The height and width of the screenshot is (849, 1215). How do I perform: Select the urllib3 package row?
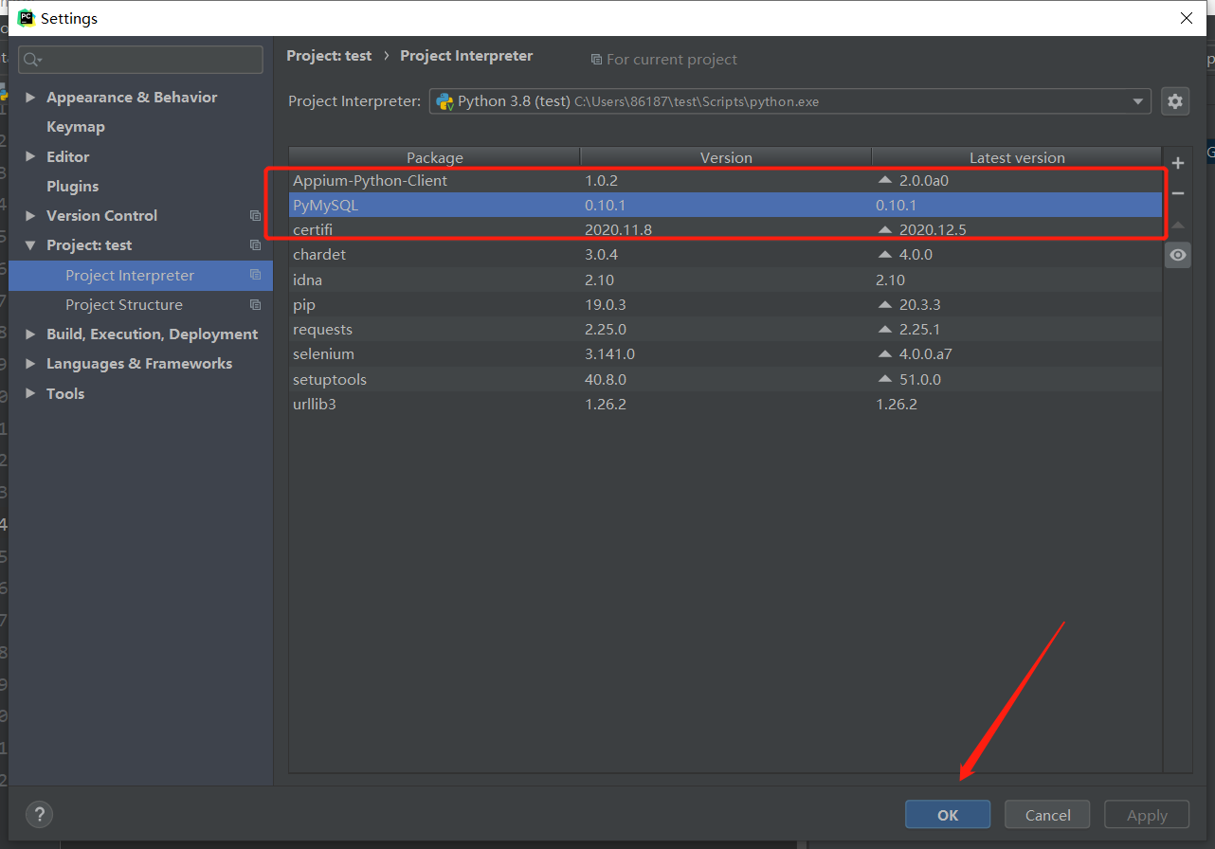tap(726, 404)
